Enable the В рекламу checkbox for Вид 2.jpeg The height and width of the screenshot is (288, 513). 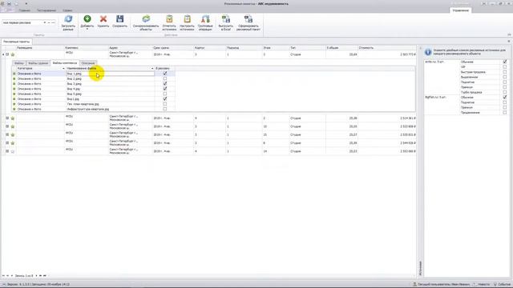pyautogui.click(x=165, y=78)
